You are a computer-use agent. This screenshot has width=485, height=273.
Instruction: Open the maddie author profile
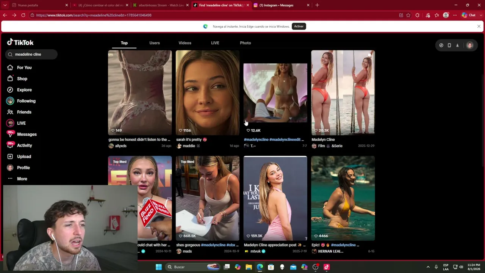click(188, 146)
